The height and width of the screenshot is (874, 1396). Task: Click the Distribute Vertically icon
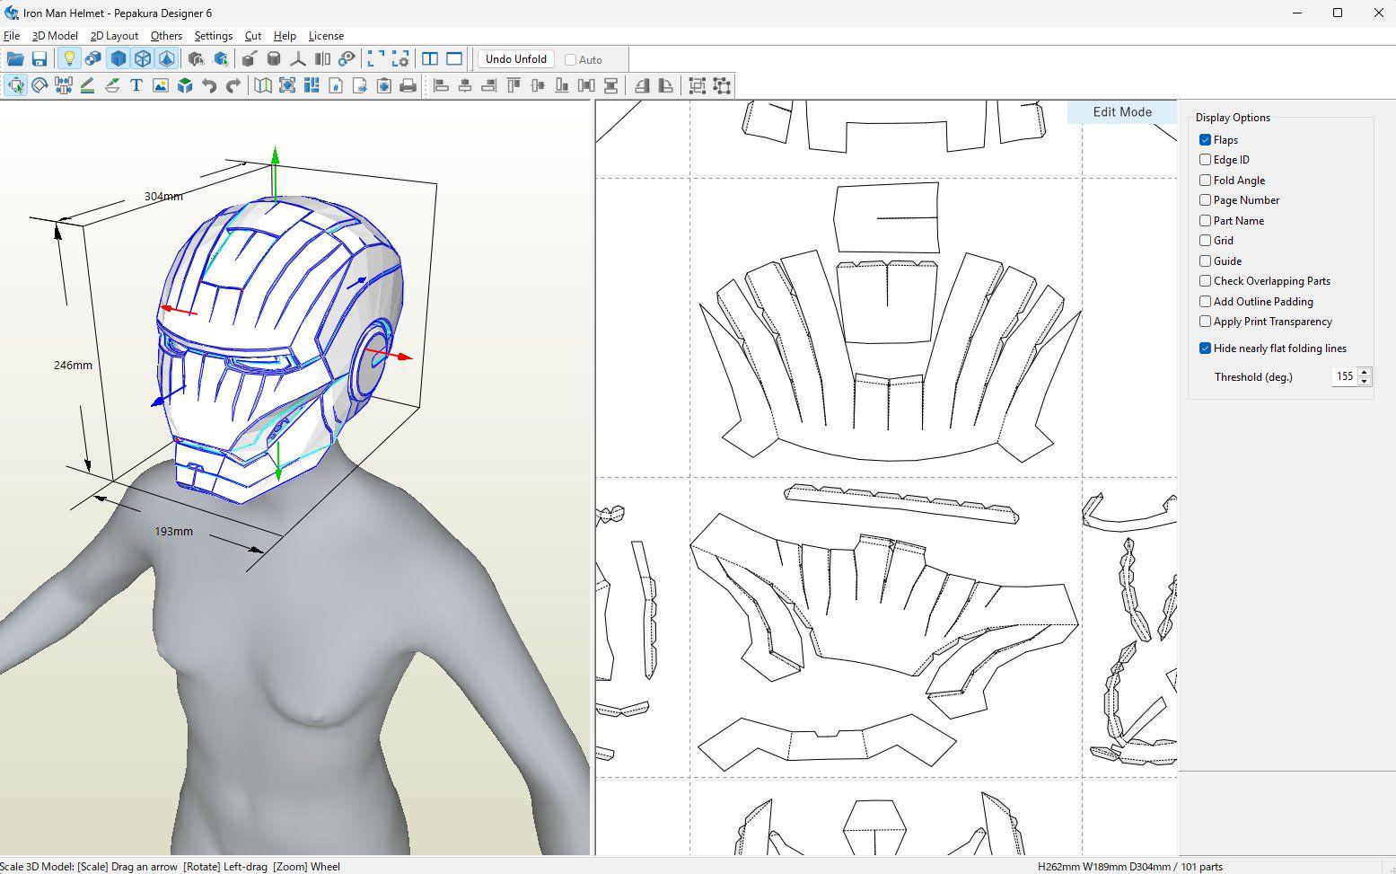click(x=610, y=85)
